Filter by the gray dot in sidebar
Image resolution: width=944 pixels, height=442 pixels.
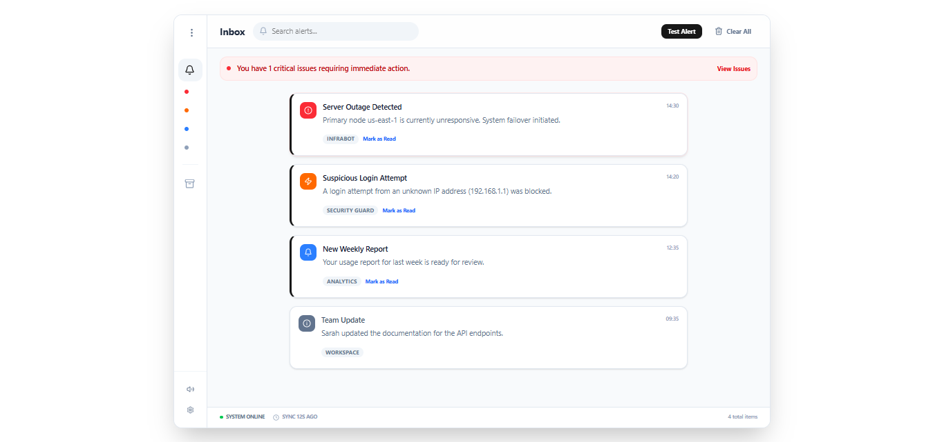click(x=187, y=148)
